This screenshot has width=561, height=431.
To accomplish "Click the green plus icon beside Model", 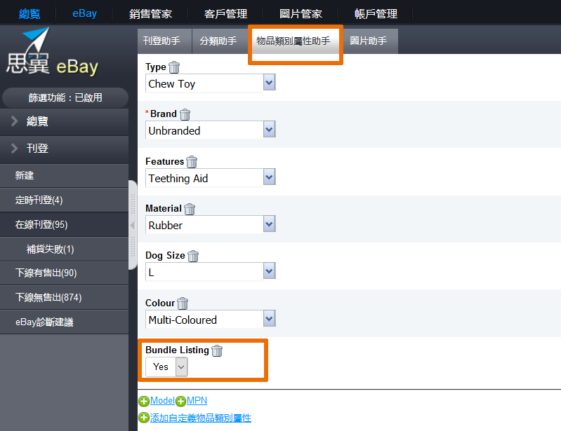I will point(144,401).
